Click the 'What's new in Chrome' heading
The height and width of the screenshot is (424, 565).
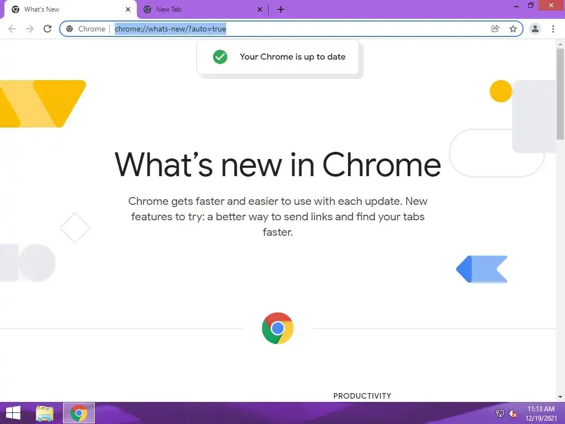click(278, 165)
